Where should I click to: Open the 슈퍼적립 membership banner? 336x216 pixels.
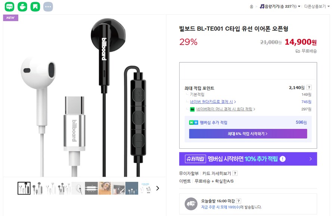pyautogui.click(x=248, y=158)
